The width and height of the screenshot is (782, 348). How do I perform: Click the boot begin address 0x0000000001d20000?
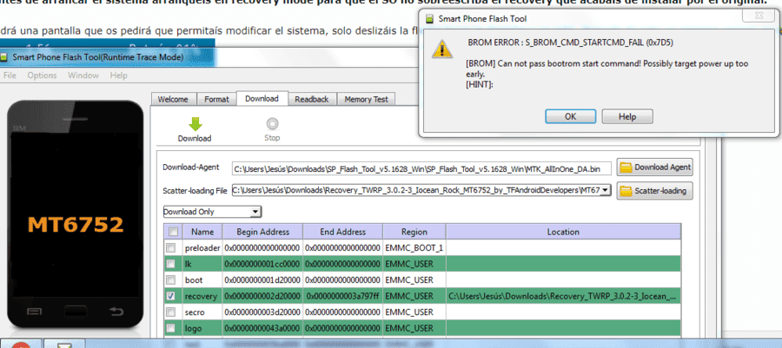pos(262,280)
